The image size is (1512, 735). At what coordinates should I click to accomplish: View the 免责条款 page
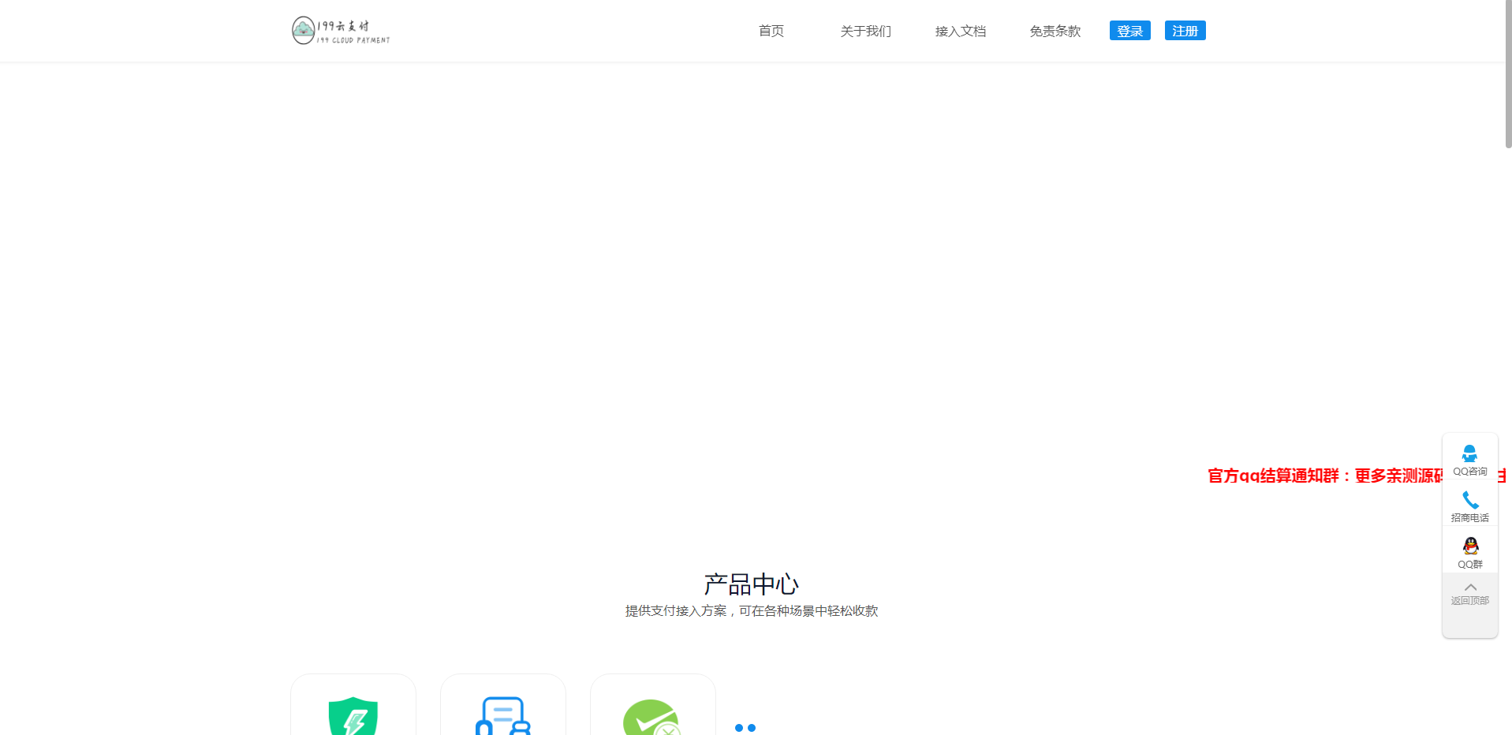point(1055,31)
